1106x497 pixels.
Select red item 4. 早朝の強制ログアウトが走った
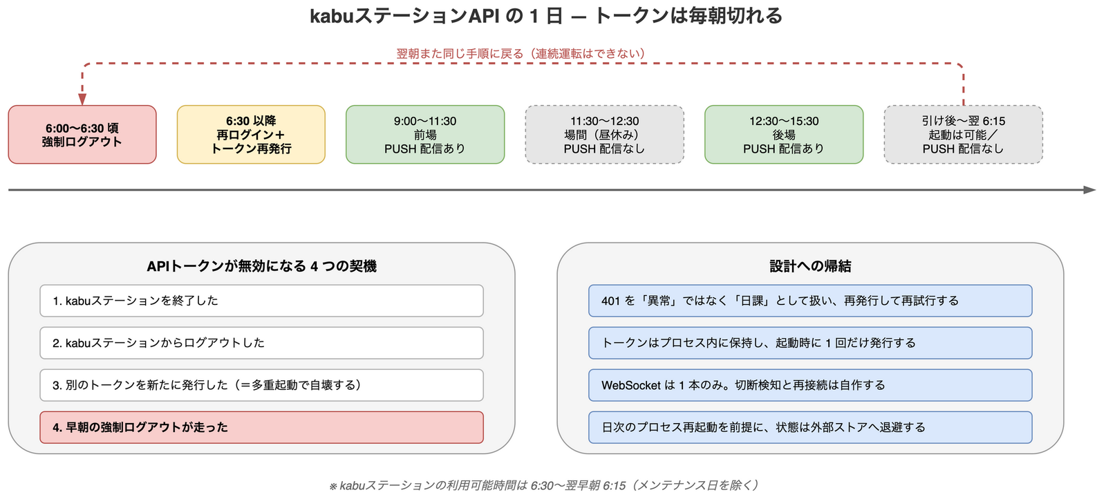click(261, 427)
